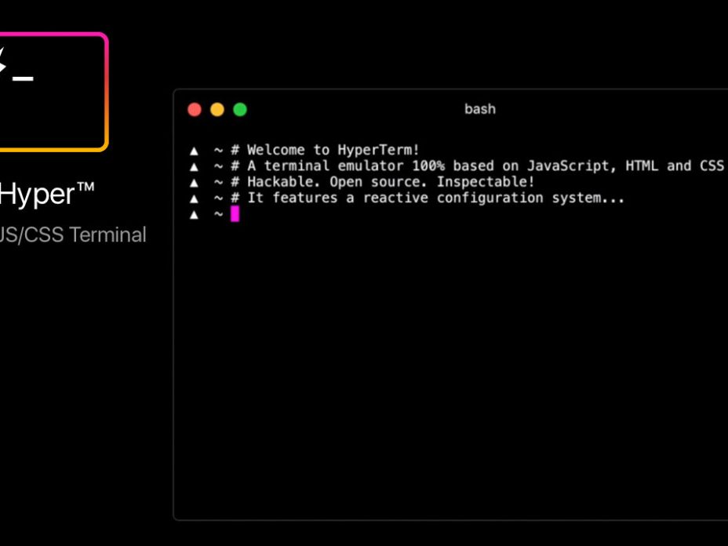
Task: Click the Hyper™ heading text
Action: pyautogui.click(x=46, y=194)
